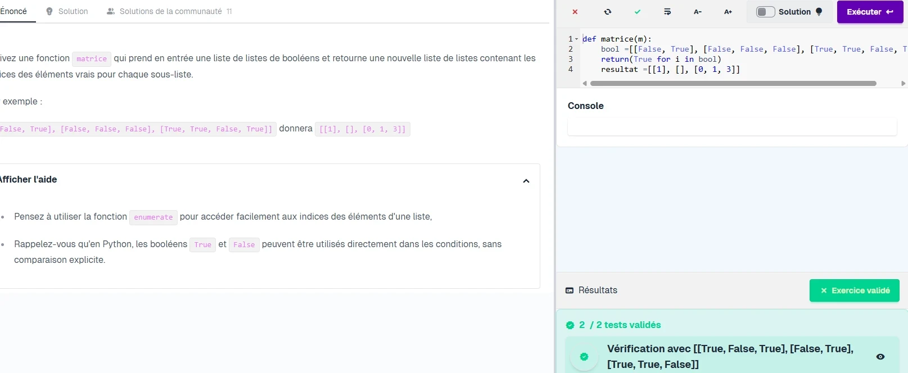Show details of first validated test via eye icon
Image resolution: width=908 pixels, height=373 pixels.
[x=880, y=357]
